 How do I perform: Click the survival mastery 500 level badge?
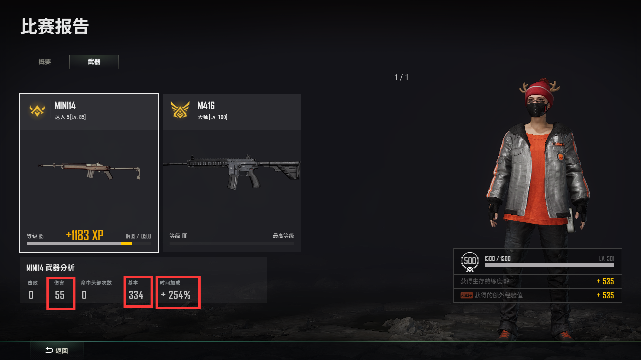point(470,262)
